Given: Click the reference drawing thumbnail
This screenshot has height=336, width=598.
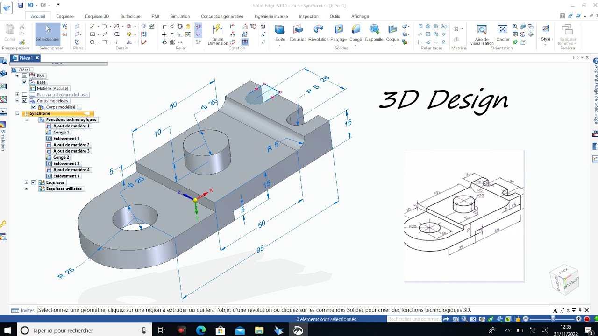Looking at the screenshot, I should pyautogui.click(x=464, y=216).
